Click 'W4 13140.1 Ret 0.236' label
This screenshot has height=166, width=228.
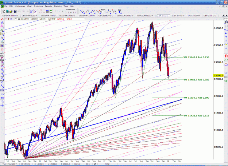(x=196, y=57)
